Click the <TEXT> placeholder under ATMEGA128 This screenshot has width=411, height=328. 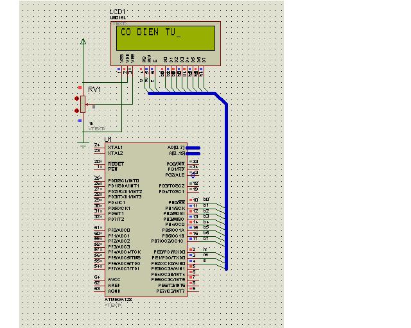[113, 305]
